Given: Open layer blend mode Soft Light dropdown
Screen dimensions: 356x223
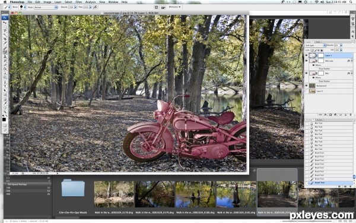Looking at the screenshot, I should (316, 46).
